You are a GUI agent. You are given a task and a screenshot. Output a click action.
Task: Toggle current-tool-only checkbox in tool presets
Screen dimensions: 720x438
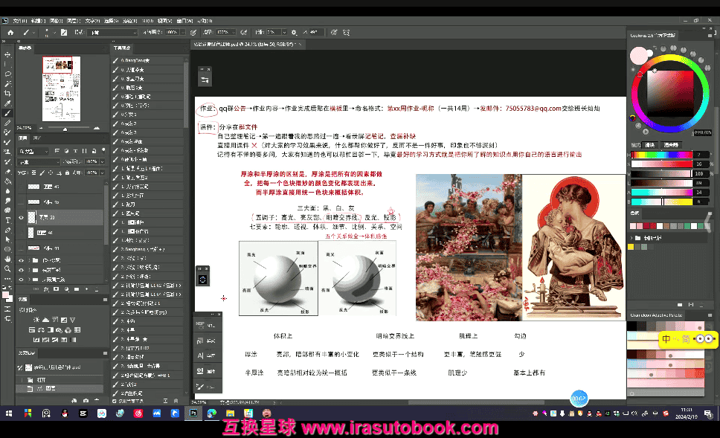pyautogui.click(x=115, y=401)
